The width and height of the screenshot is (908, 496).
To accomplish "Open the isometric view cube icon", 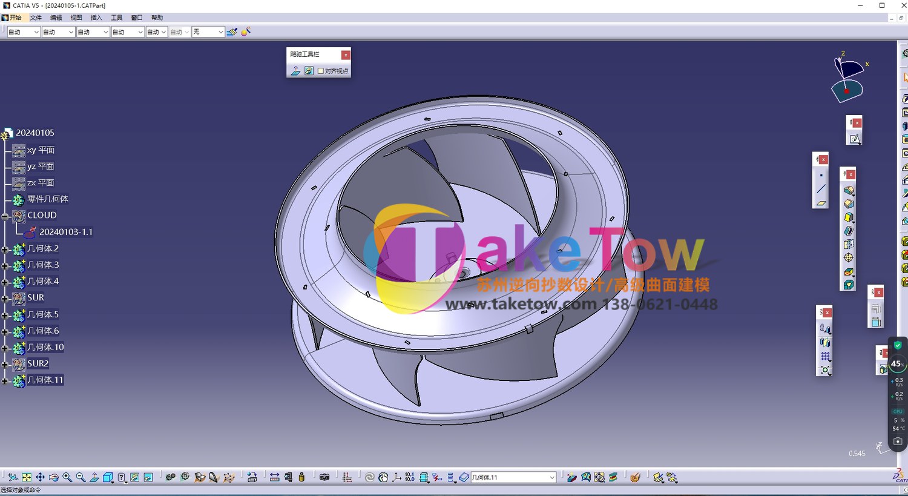I will pos(108,477).
